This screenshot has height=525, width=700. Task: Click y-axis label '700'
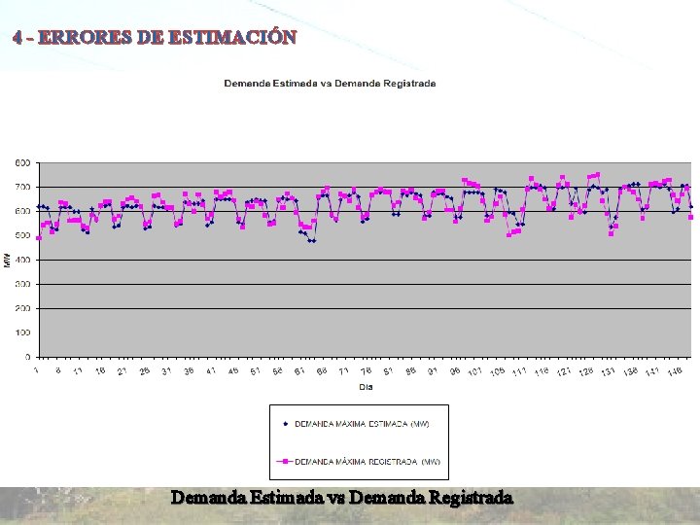click(24, 187)
